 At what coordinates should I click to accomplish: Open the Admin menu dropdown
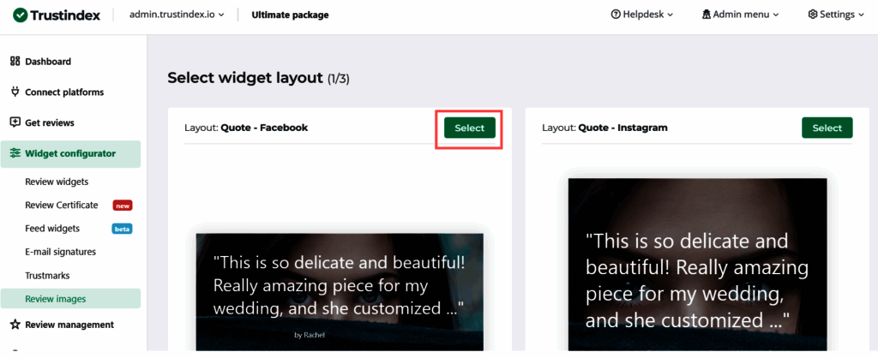(x=740, y=15)
